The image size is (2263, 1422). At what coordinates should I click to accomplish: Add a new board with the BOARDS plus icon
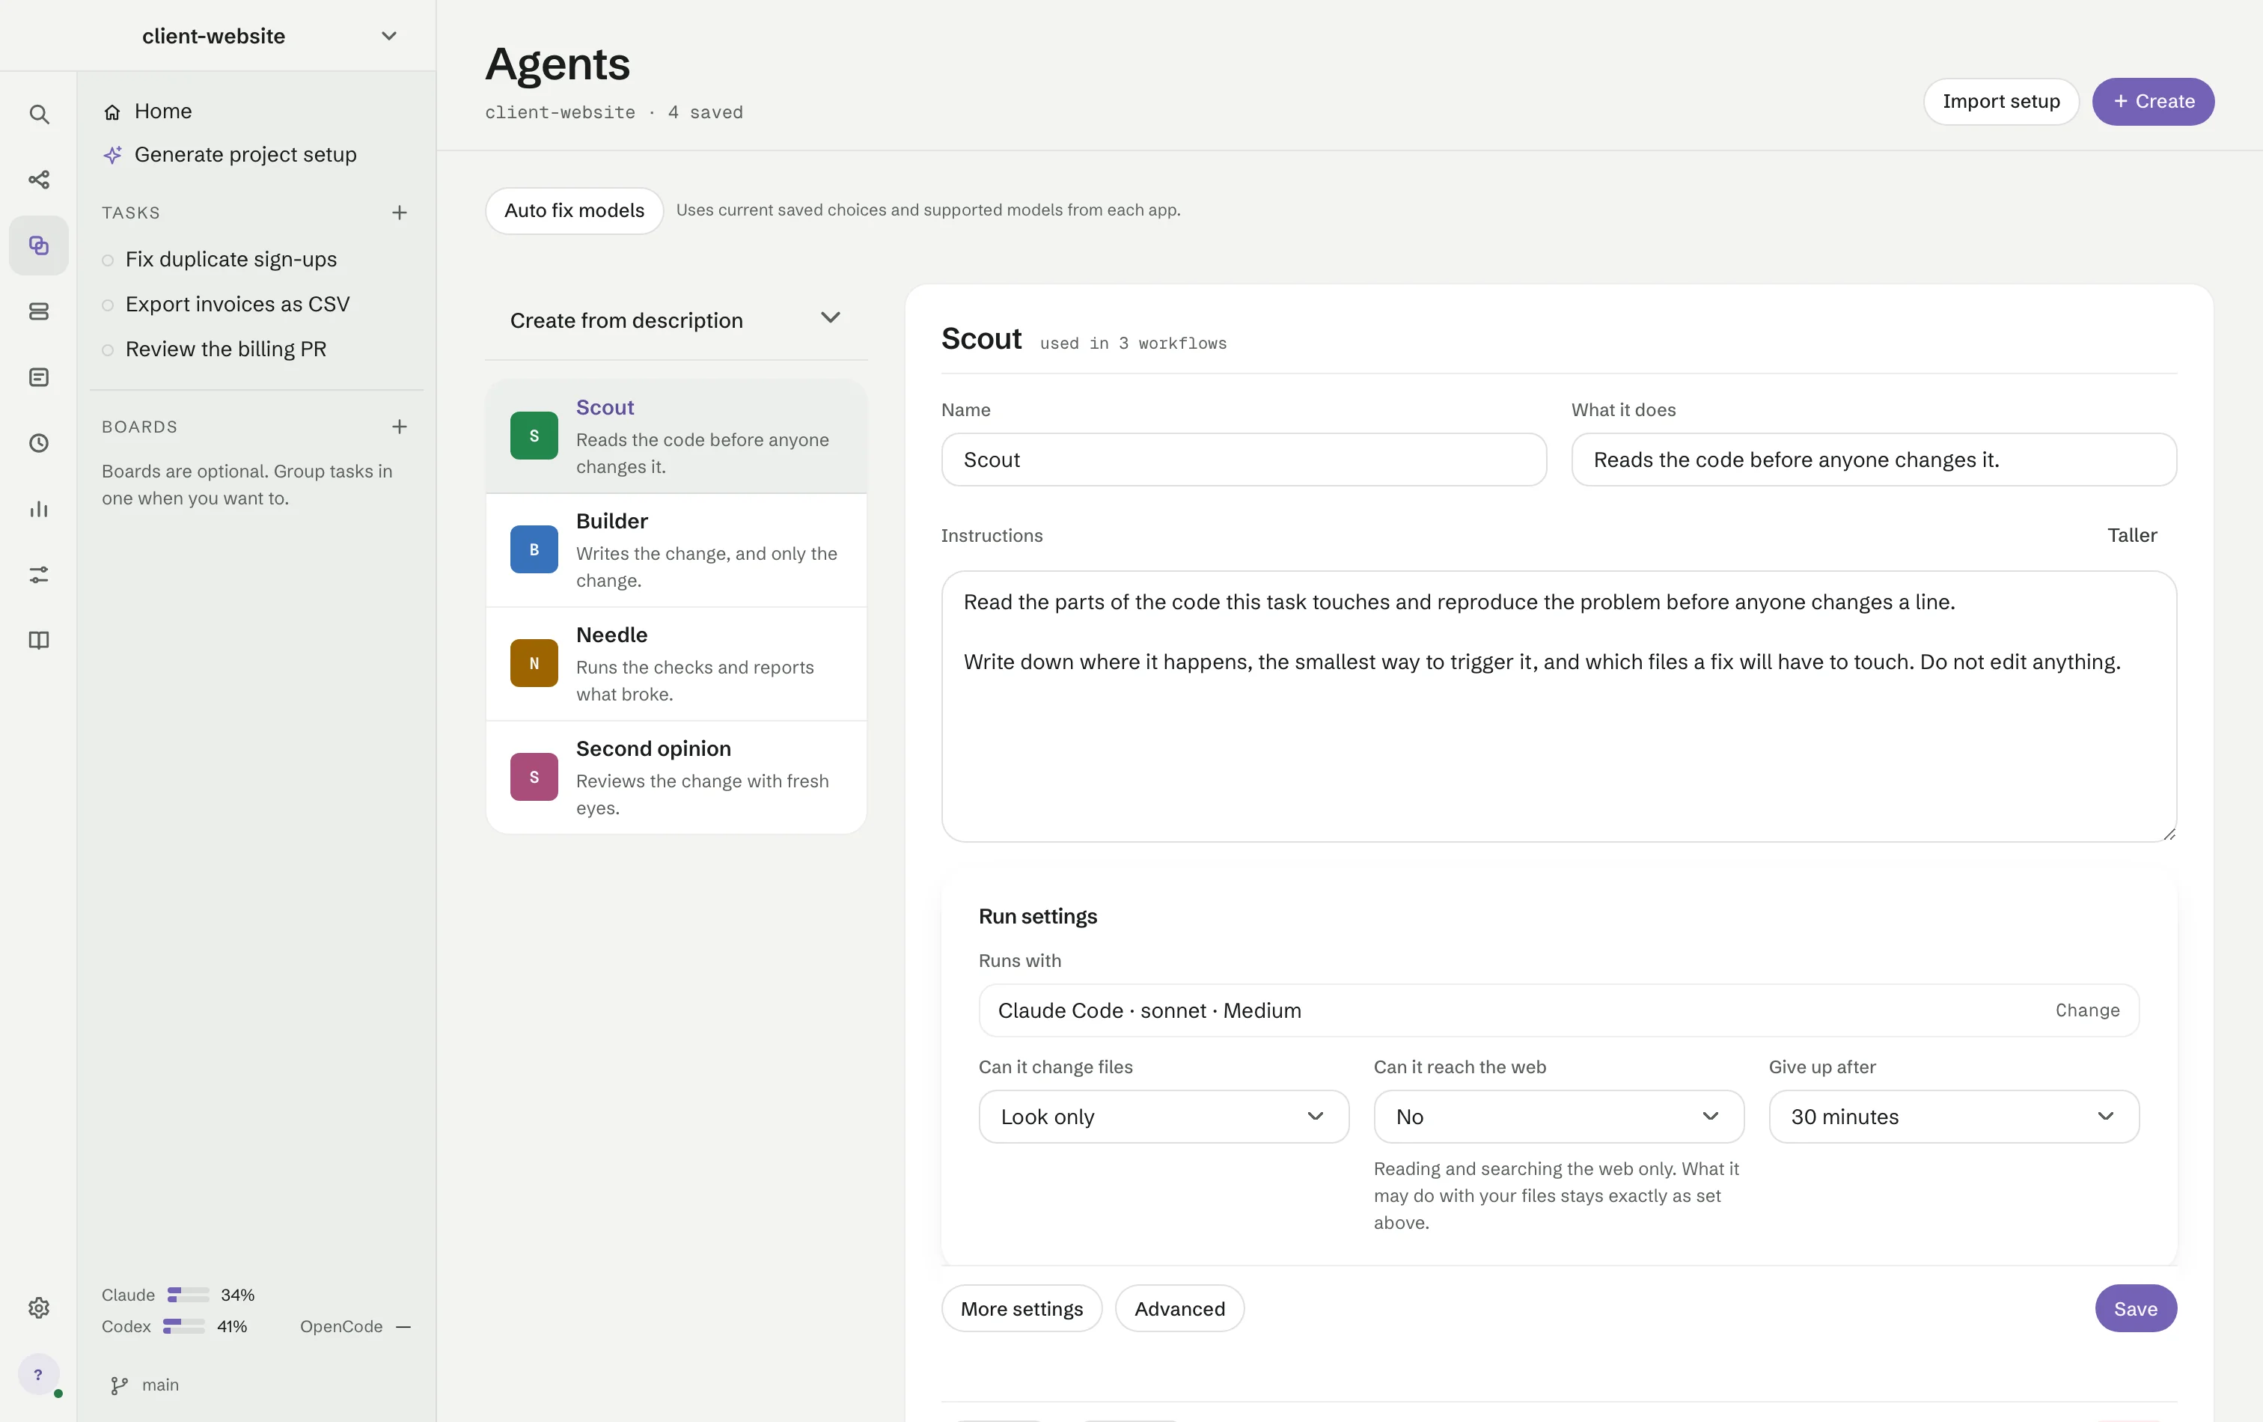tap(400, 427)
